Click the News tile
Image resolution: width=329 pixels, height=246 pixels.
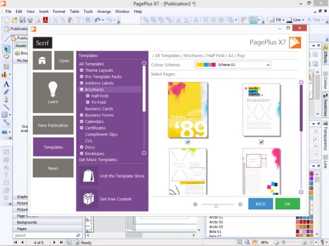pyautogui.click(x=53, y=168)
